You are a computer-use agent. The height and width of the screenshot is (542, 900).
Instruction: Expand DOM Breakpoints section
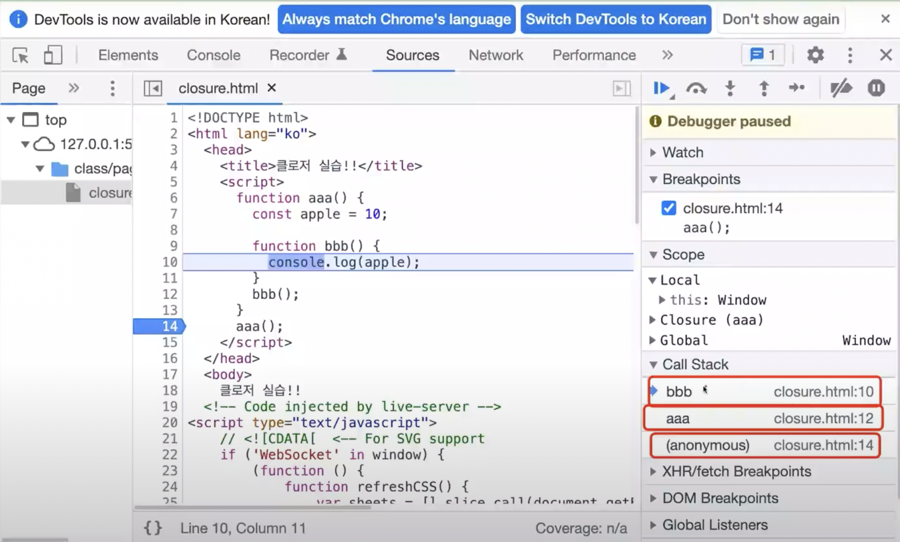tap(653, 498)
